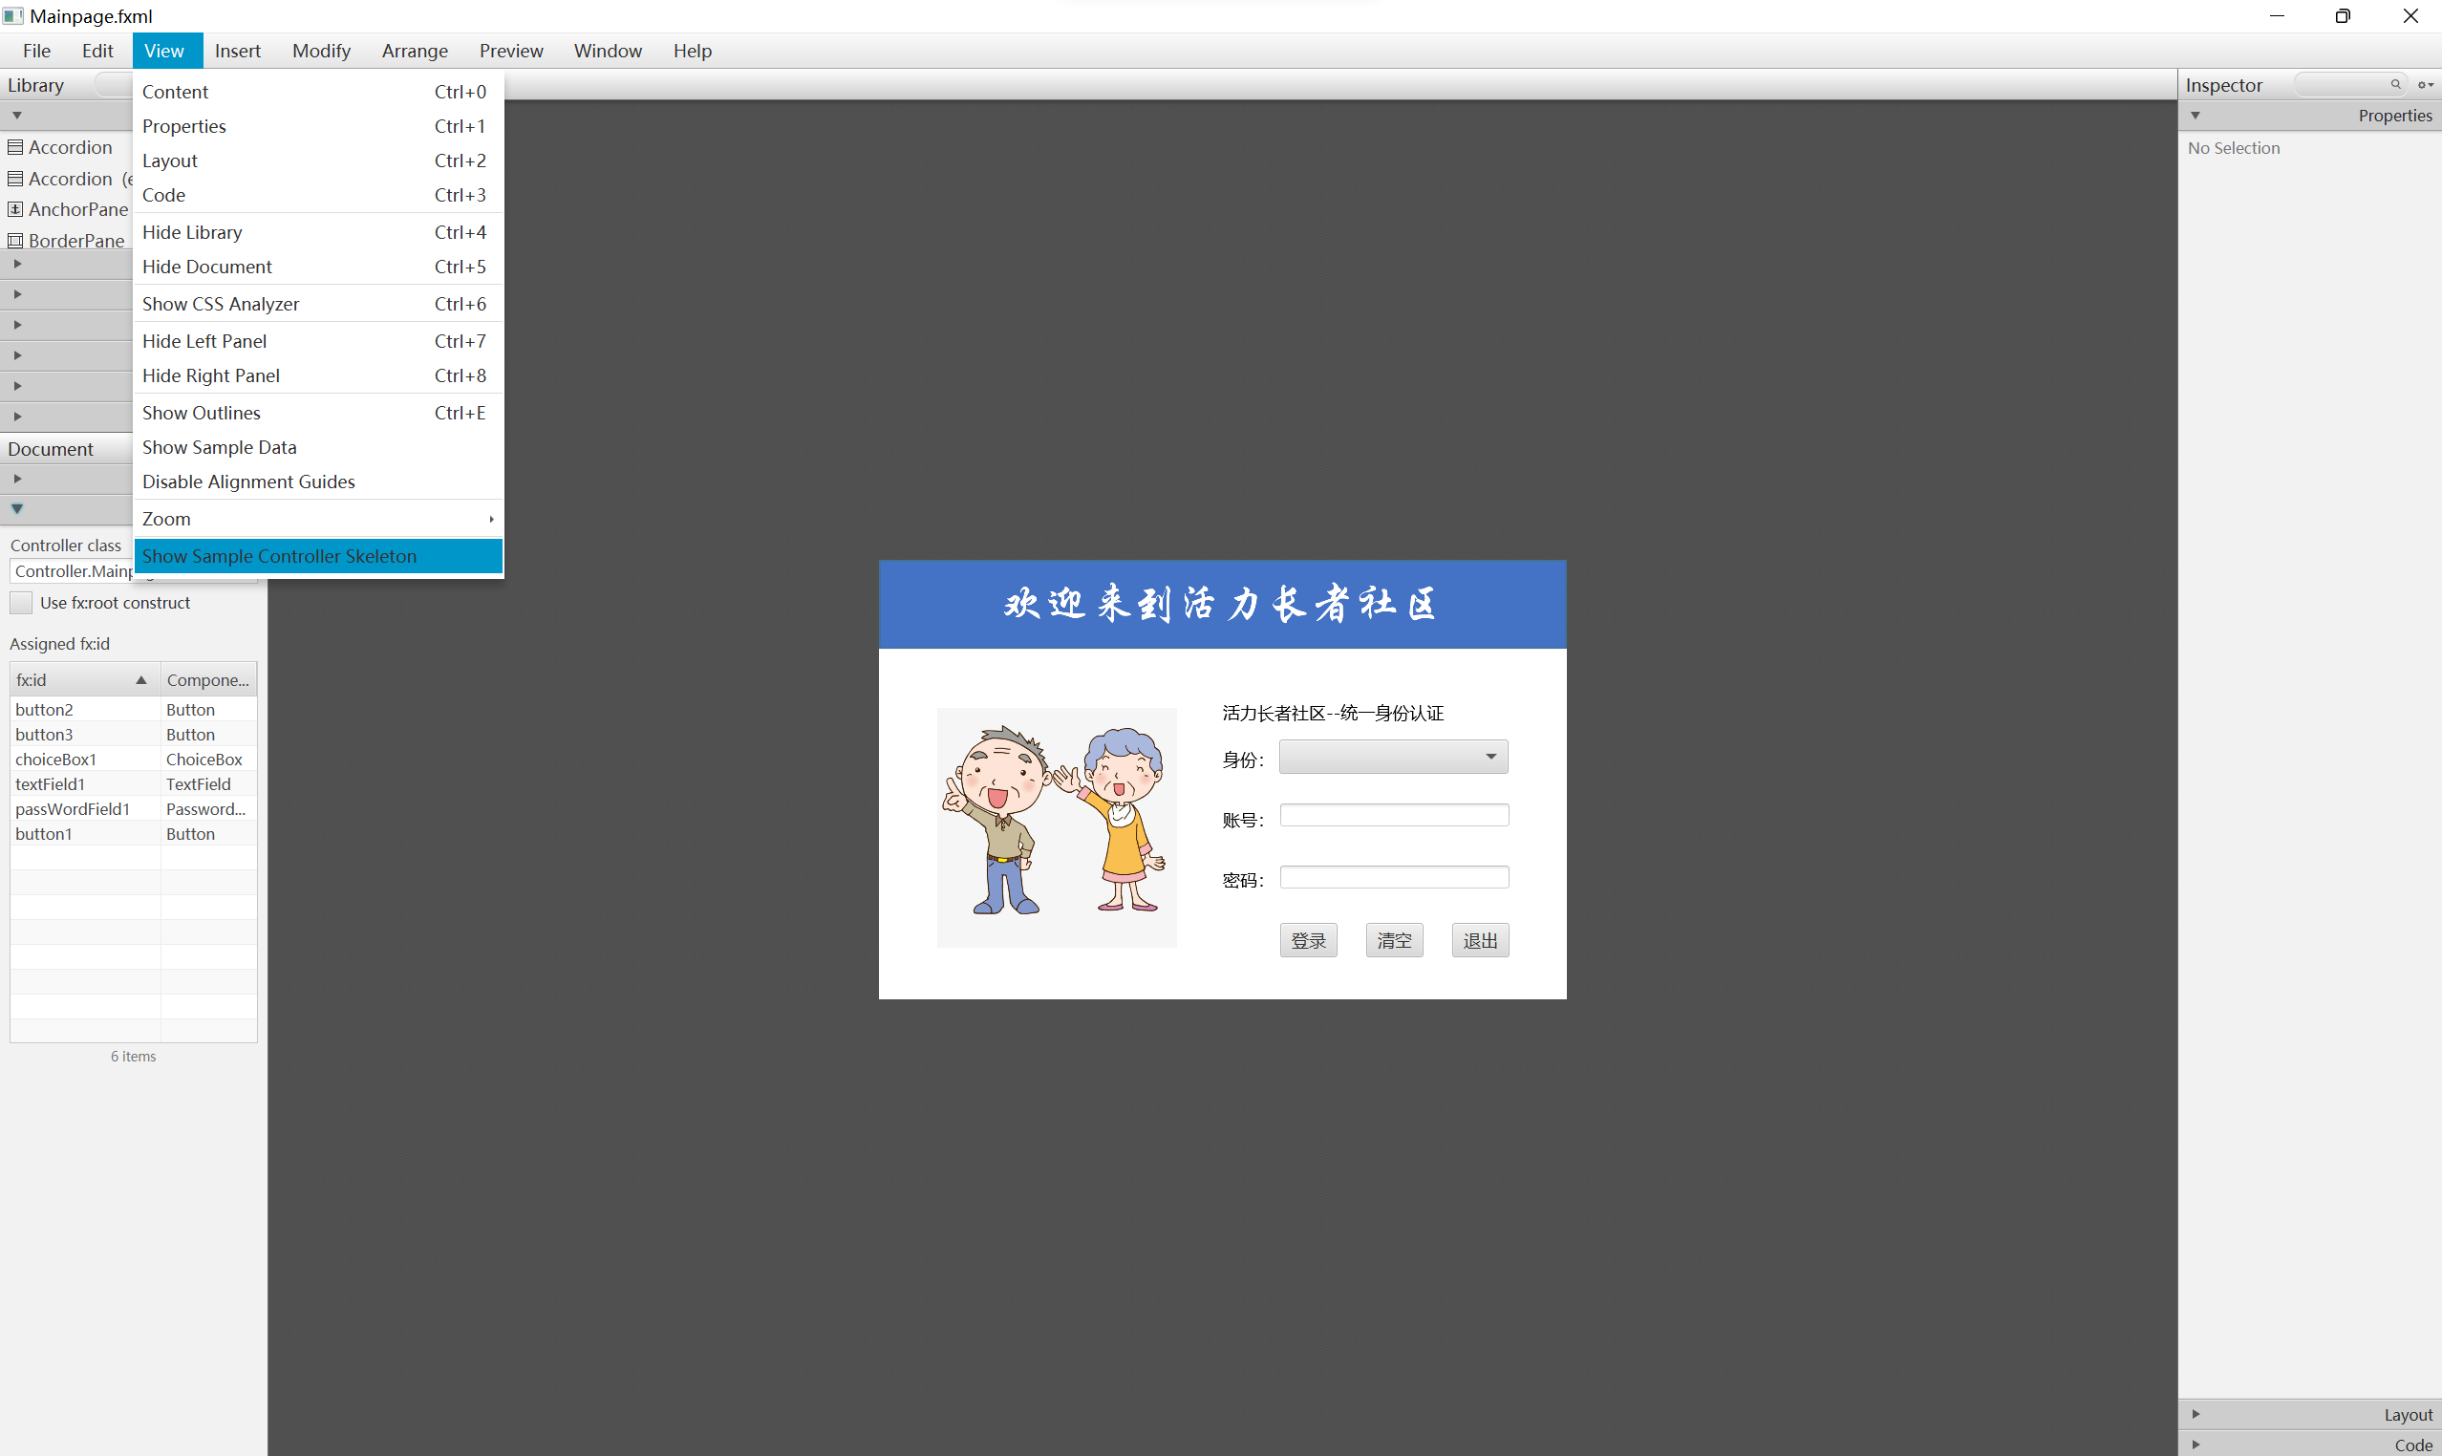Image resolution: width=2442 pixels, height=1456 pixels.
Task: Select the AnchorPane component in the Library
Action: pos(76,209)
